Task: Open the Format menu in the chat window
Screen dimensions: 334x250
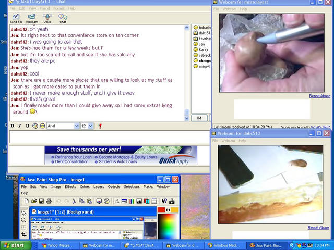Action: (x=59, y=8)
